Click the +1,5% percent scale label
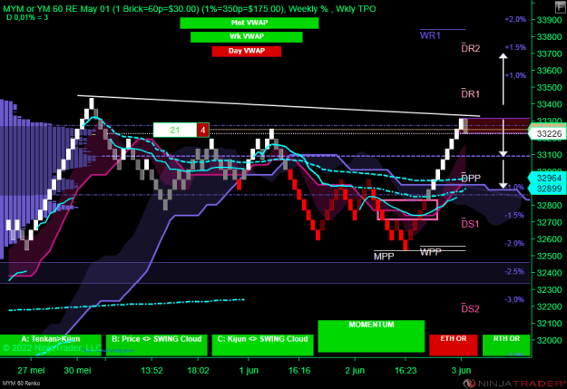 515,47
